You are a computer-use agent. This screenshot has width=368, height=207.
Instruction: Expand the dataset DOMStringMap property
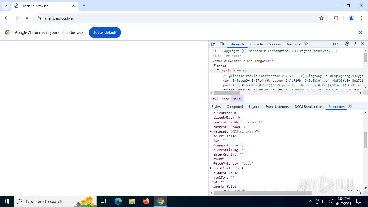coord(211,131)
